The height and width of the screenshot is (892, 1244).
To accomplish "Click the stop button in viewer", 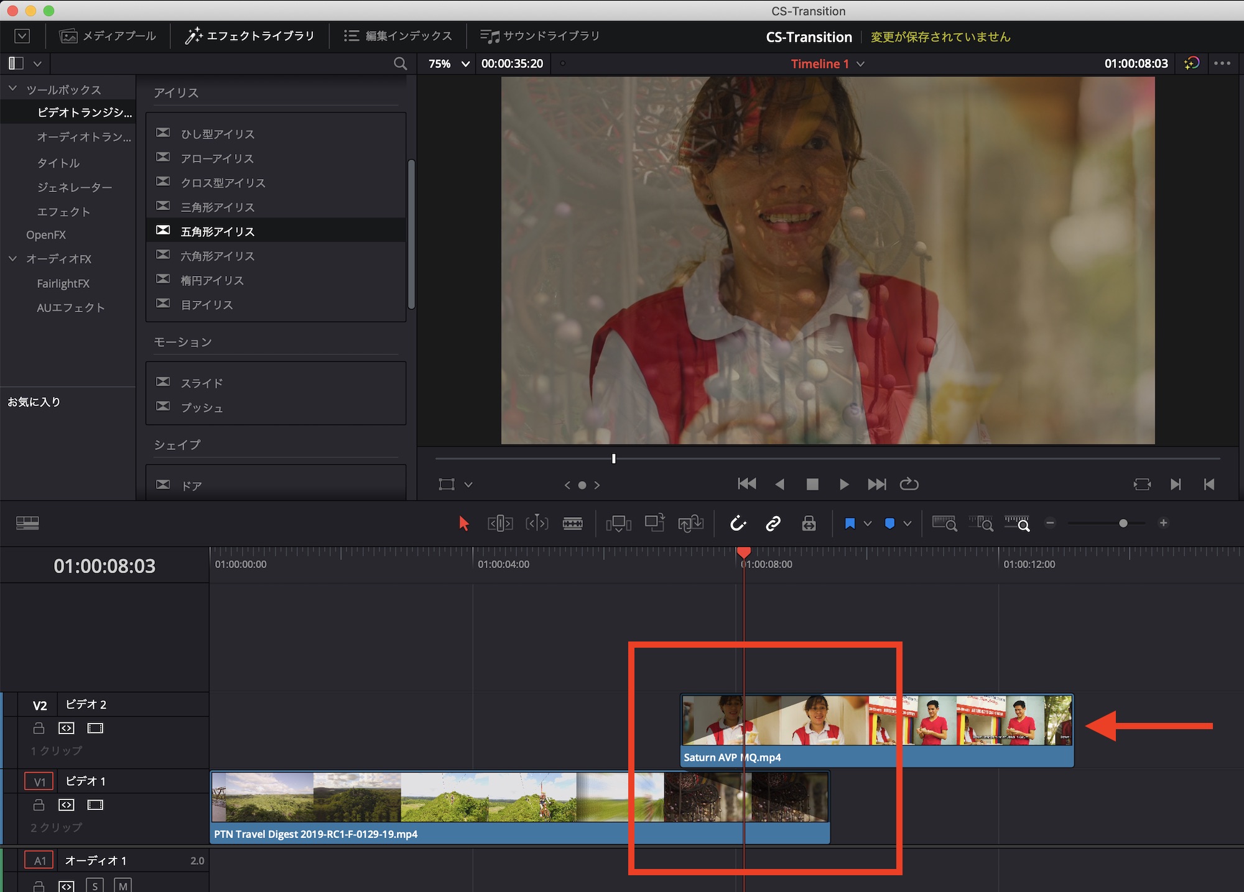I will tap(812, 484).
